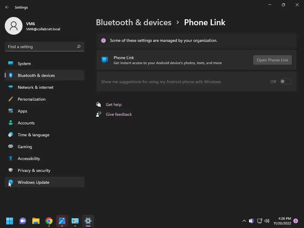Open Accounts settings category

45,123
